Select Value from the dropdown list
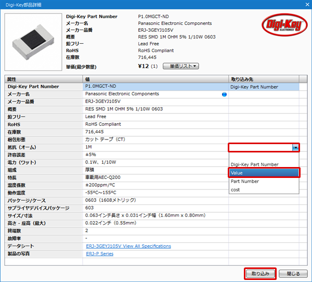Screen dimensions: 312x282 pos(264,173)
